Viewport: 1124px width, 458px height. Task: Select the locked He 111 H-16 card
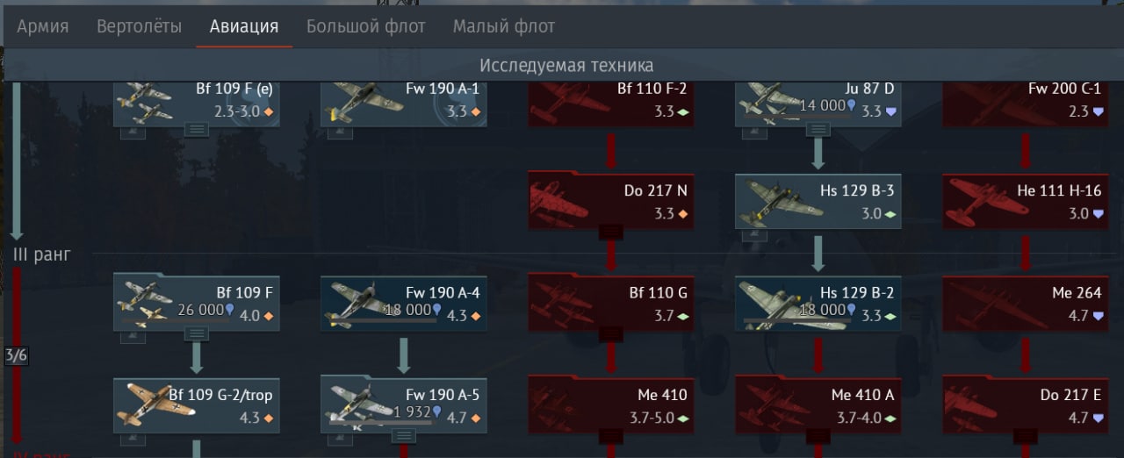click(x=1025, y=201)
